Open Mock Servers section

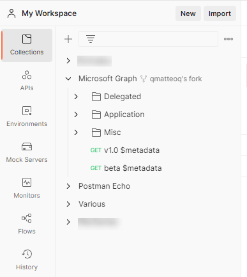pyautogui.click(x=27, y=153)
